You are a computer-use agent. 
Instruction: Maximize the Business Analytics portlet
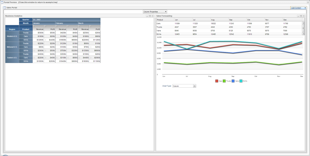(x=150, y=16)
